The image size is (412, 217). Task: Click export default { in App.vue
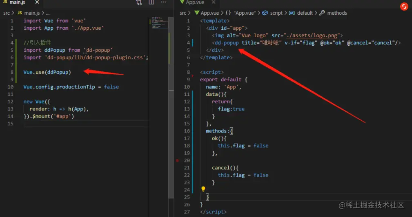tap(224, 80)
